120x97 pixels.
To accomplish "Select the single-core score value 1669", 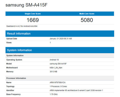I will 33,20.
